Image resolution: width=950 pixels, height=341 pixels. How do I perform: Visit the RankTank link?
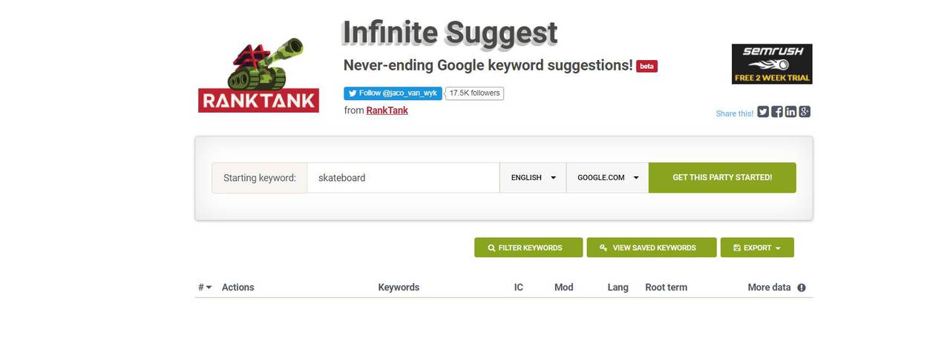[387, 110]
